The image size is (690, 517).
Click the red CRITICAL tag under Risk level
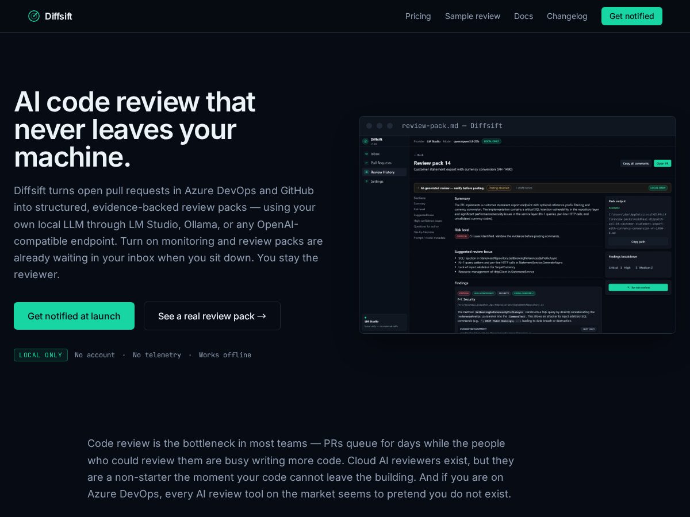tap(462, 236)
